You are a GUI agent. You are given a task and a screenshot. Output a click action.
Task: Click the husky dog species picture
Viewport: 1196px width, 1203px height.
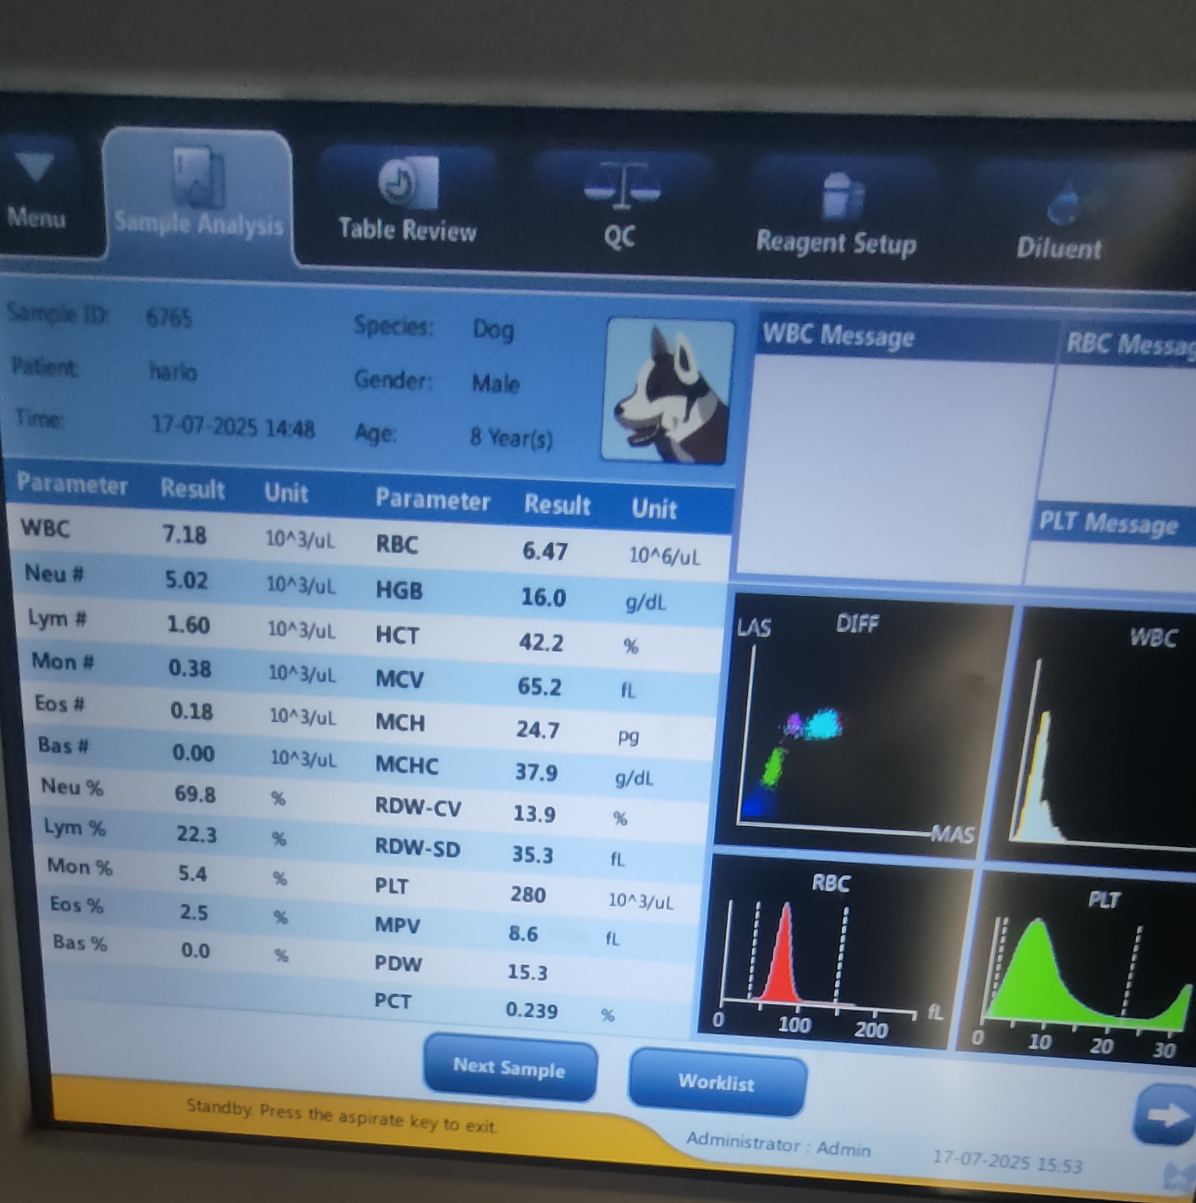(x=668, y=392)
